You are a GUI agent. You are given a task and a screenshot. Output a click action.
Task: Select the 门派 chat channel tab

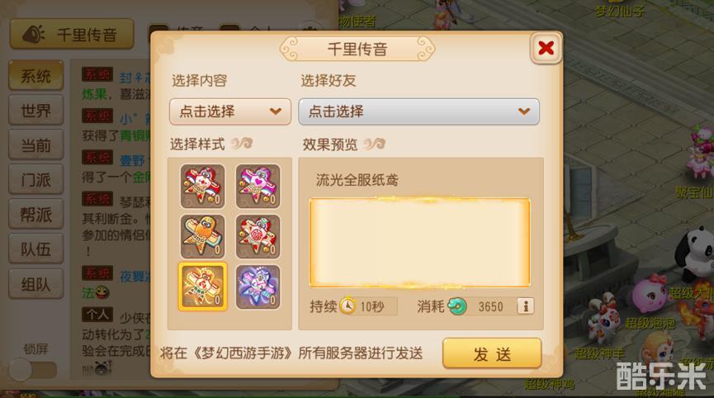[36, 180]
